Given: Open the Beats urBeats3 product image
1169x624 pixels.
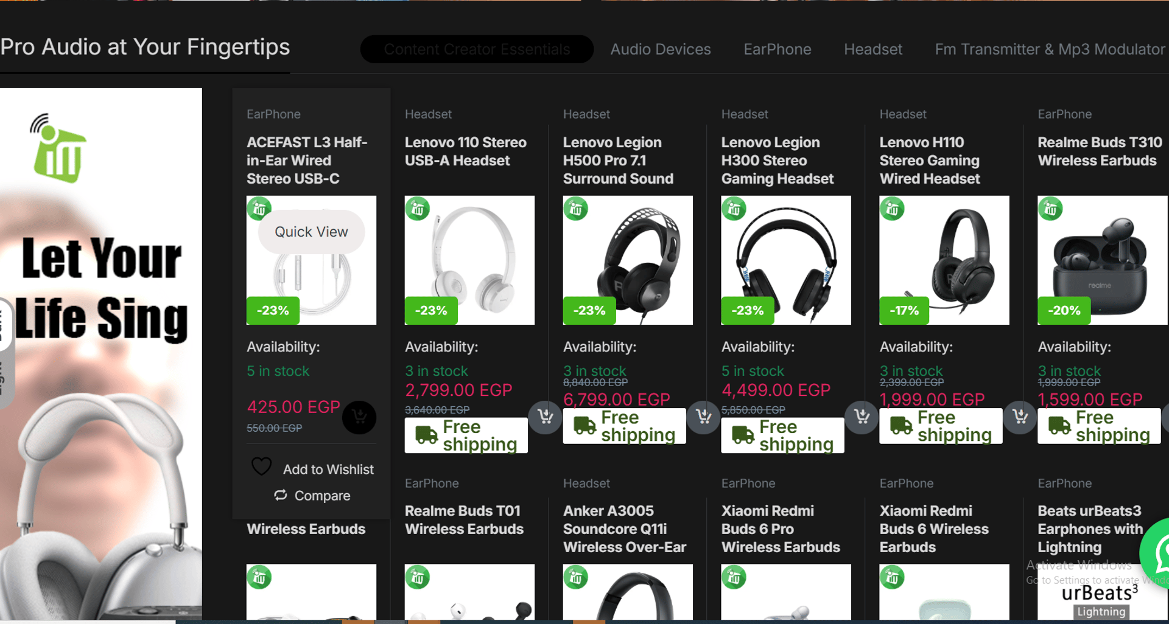Looking at the screenshot, I should (1103, 592).
